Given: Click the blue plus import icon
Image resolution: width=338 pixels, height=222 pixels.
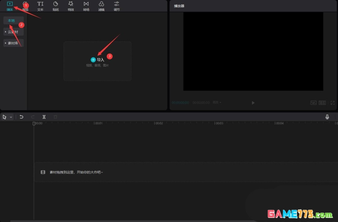Looking at the screenshot, I should pos(93,60).
